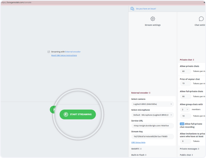Open the Select microphone dropdown
Screen dimensions: 206x158
pos(152,115)
